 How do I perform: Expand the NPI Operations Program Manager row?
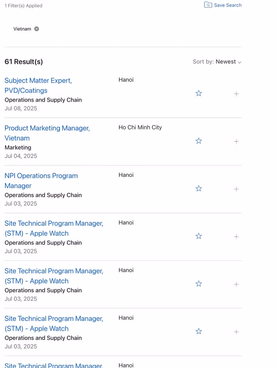(236, 189)
